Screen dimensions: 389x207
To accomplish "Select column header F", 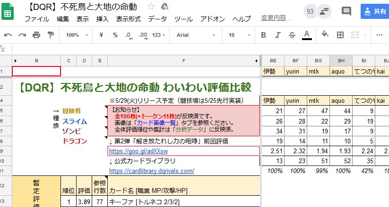I will 183,61.
